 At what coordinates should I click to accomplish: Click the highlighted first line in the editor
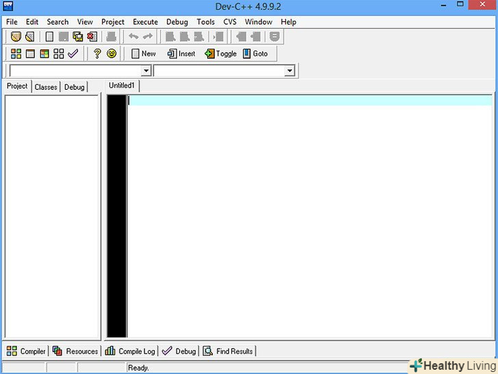point(310,101)
